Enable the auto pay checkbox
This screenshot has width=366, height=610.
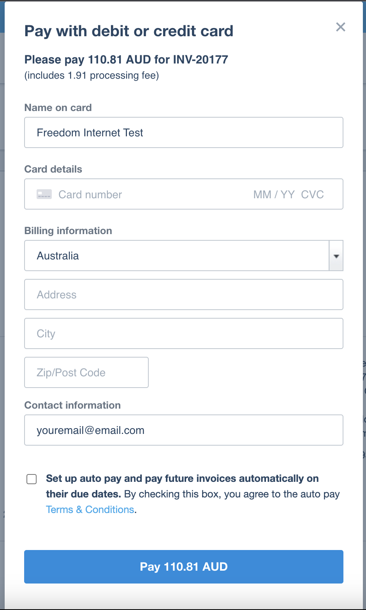pyautogui.click(x=32, y=479)
